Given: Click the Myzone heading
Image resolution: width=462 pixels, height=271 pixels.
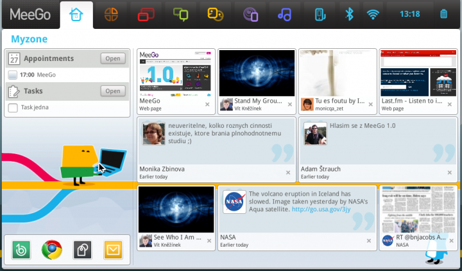Looking at the screenshot, I should [x=29, y=39].
